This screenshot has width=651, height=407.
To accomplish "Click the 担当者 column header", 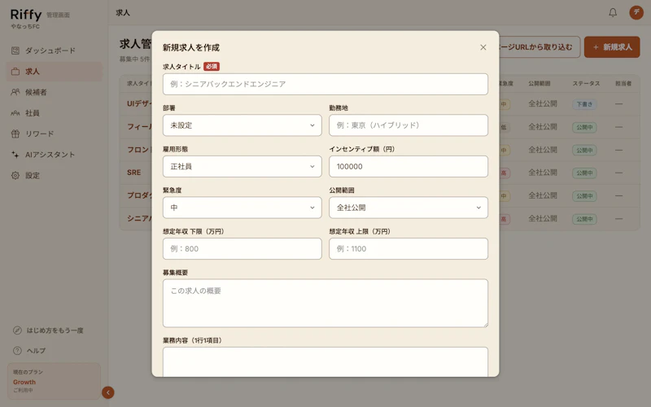I will click(x=623, y=84).
